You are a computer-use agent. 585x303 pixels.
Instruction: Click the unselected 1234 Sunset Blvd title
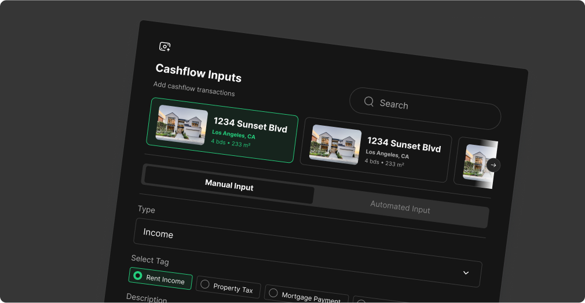point(404,144)
